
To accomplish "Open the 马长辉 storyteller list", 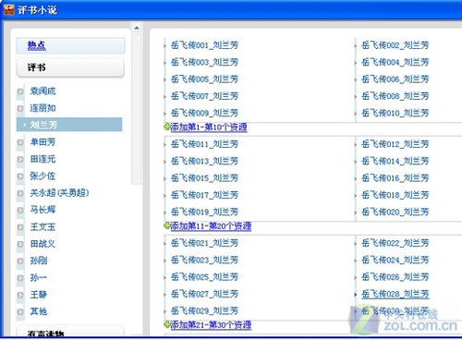I will 43,210.
